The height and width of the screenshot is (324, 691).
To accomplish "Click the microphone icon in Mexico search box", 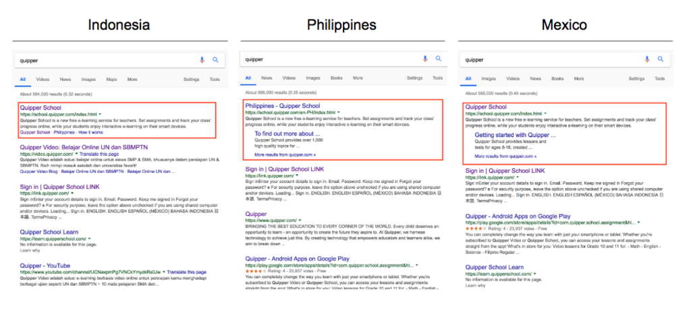I will coord(647,59).
